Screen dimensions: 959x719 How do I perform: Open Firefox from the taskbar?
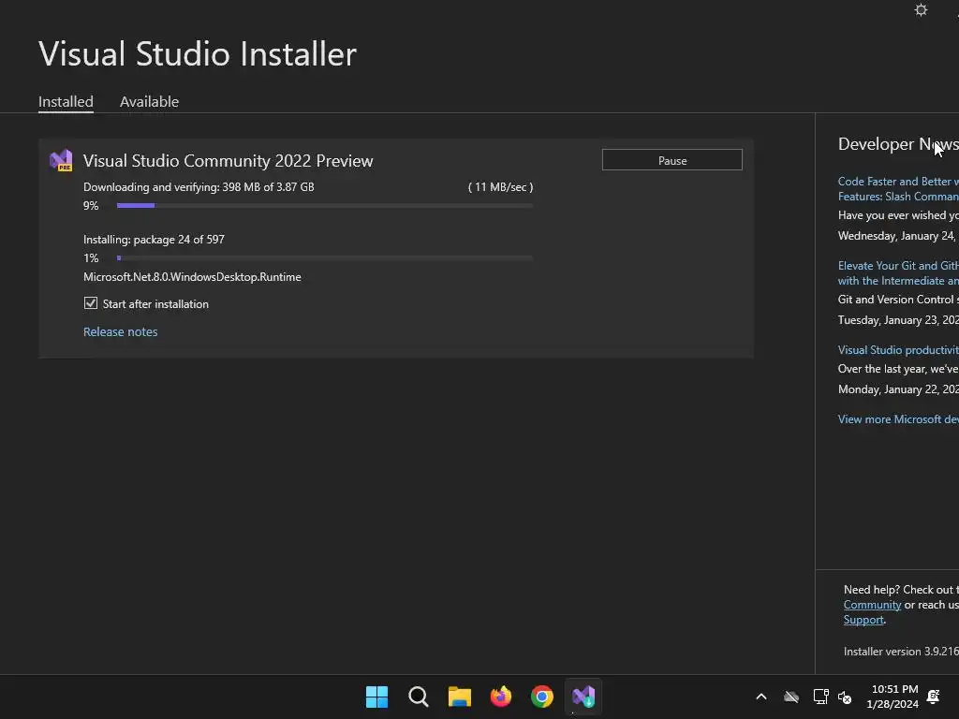(501, 697)
